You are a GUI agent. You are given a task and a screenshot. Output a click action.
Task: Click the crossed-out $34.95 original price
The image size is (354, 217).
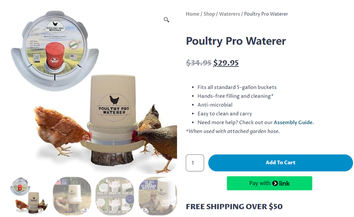(198, 63)
